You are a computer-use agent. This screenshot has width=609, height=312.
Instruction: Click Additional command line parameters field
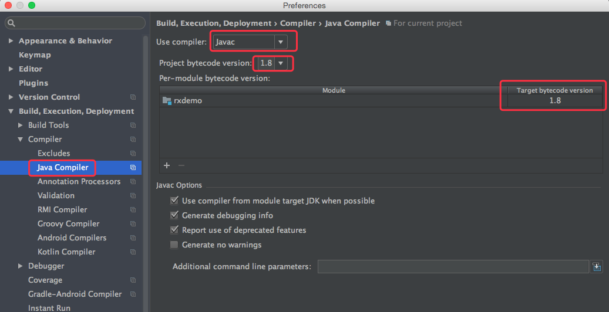pos(453,267)
